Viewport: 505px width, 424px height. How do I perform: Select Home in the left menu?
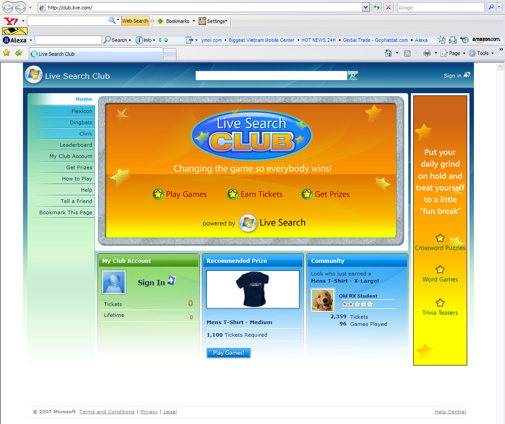pyautogui.click(x=84, y=99)
